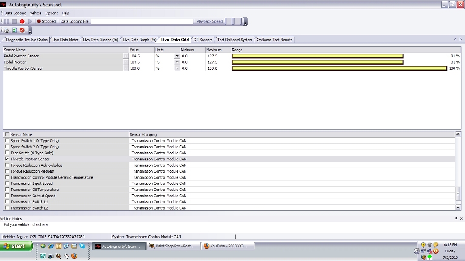Enable the Transmission Output Speed sensor

pyautogui.click(x=7, y=196)
